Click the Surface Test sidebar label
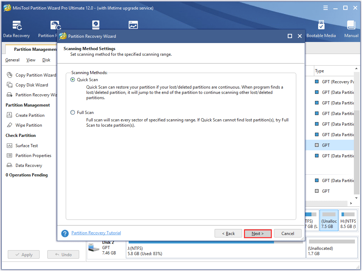 click(27, 146)
